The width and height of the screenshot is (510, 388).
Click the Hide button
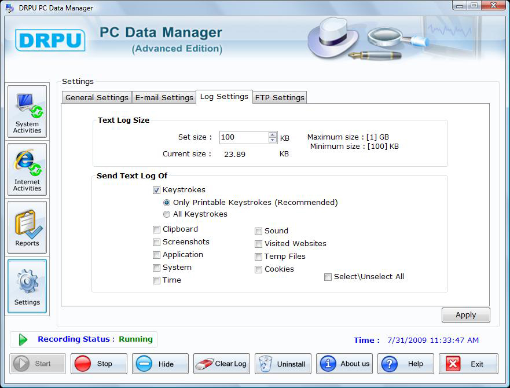coord(160,364)
